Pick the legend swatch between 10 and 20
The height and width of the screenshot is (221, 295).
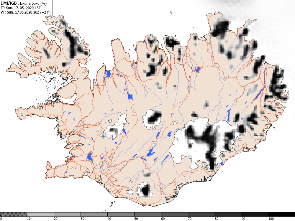point(40,215)
